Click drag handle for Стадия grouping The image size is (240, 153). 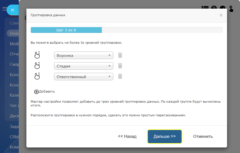click(37, 66)
